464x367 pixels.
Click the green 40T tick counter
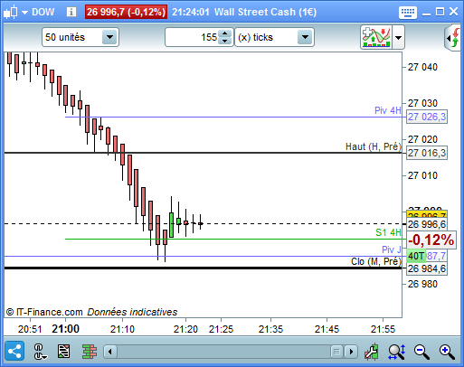point(416,256)
